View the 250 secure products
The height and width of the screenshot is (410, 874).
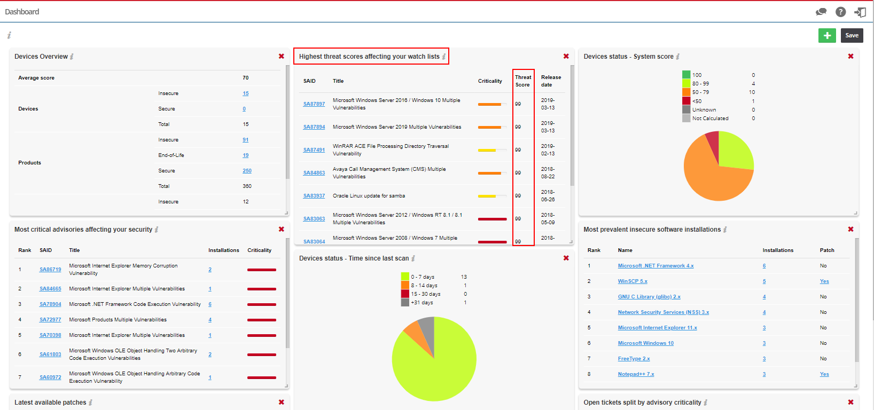click(247, 171)
